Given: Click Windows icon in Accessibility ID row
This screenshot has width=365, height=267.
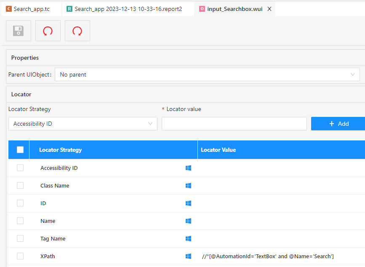Looking at the screenshot, I should 188,168.
